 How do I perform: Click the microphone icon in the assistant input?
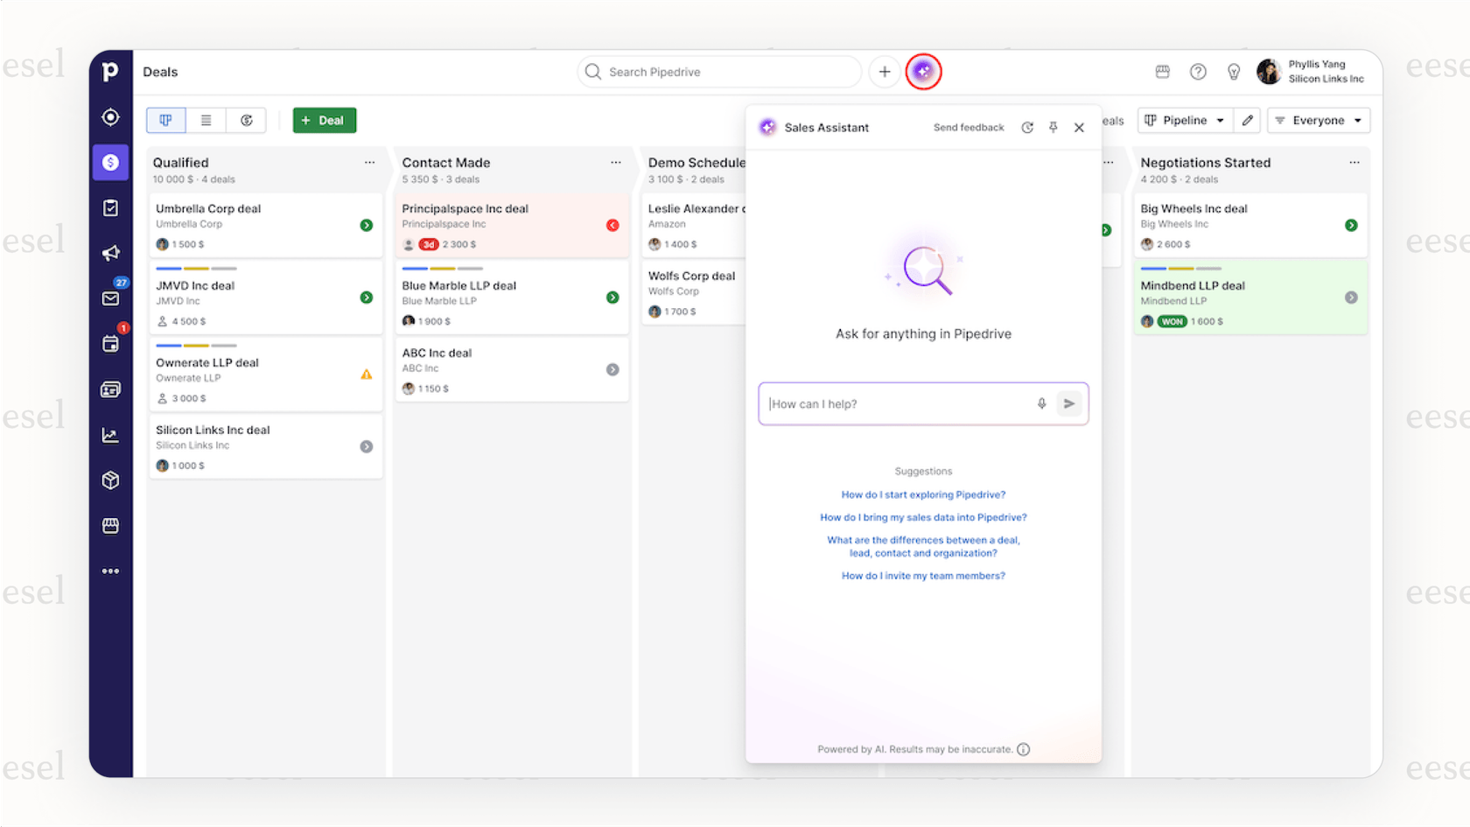tap(1041, 403)
